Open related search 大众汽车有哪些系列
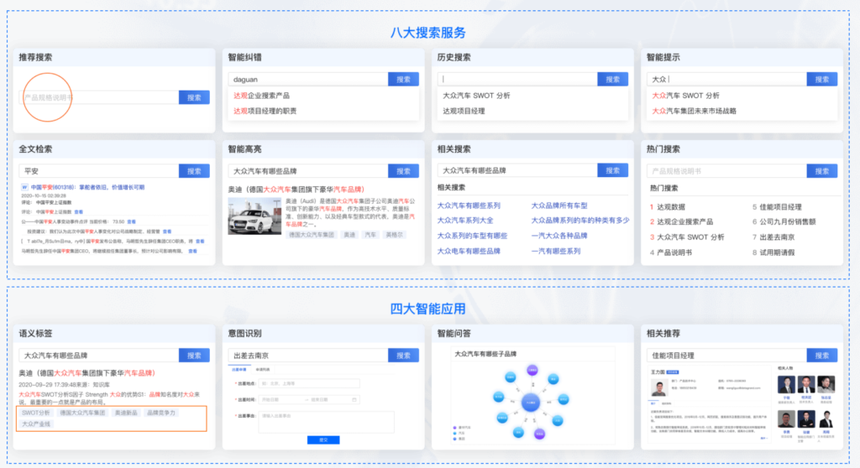The image size is (860, 468). [469, 205]
